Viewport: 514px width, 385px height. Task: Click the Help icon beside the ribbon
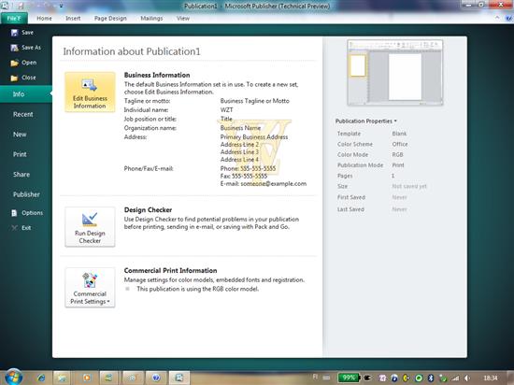509,19
